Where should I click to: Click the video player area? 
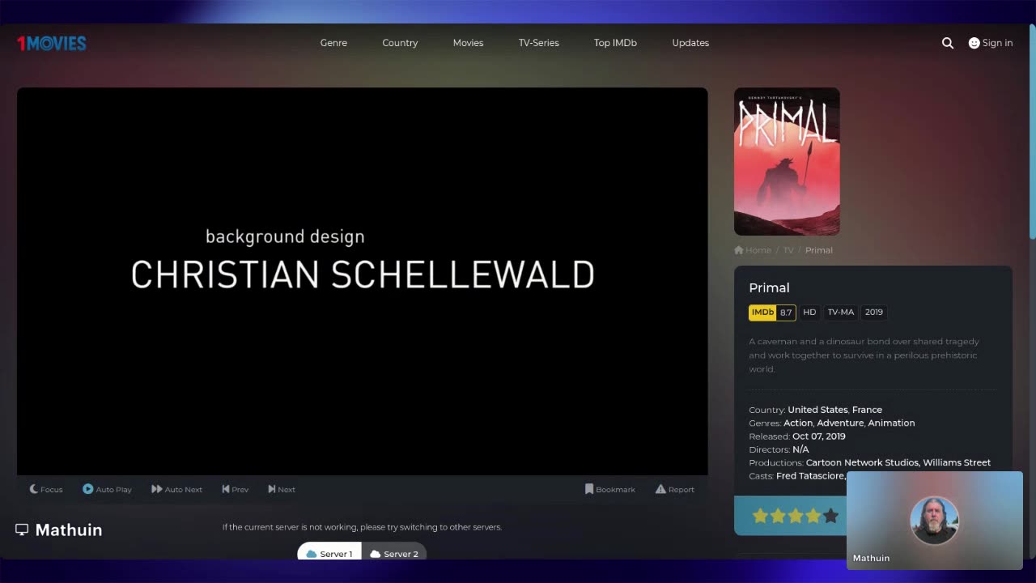click(x=363, y=282)
